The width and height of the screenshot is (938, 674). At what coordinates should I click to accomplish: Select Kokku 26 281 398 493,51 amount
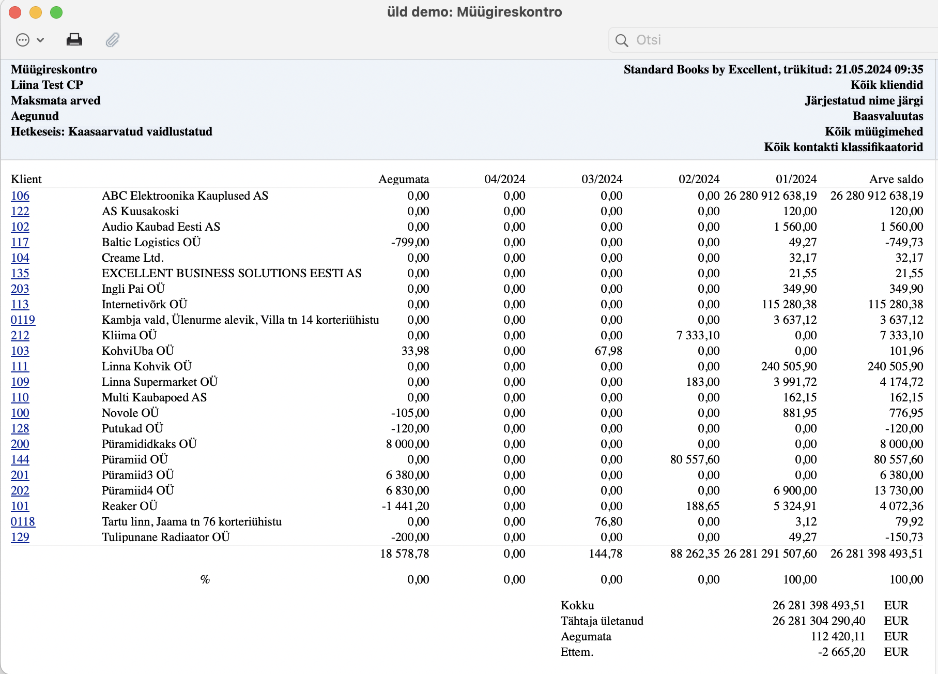819,605
